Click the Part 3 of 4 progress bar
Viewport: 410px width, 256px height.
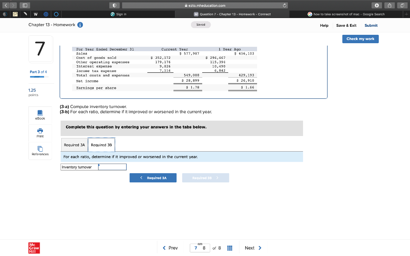pos(39,77)
